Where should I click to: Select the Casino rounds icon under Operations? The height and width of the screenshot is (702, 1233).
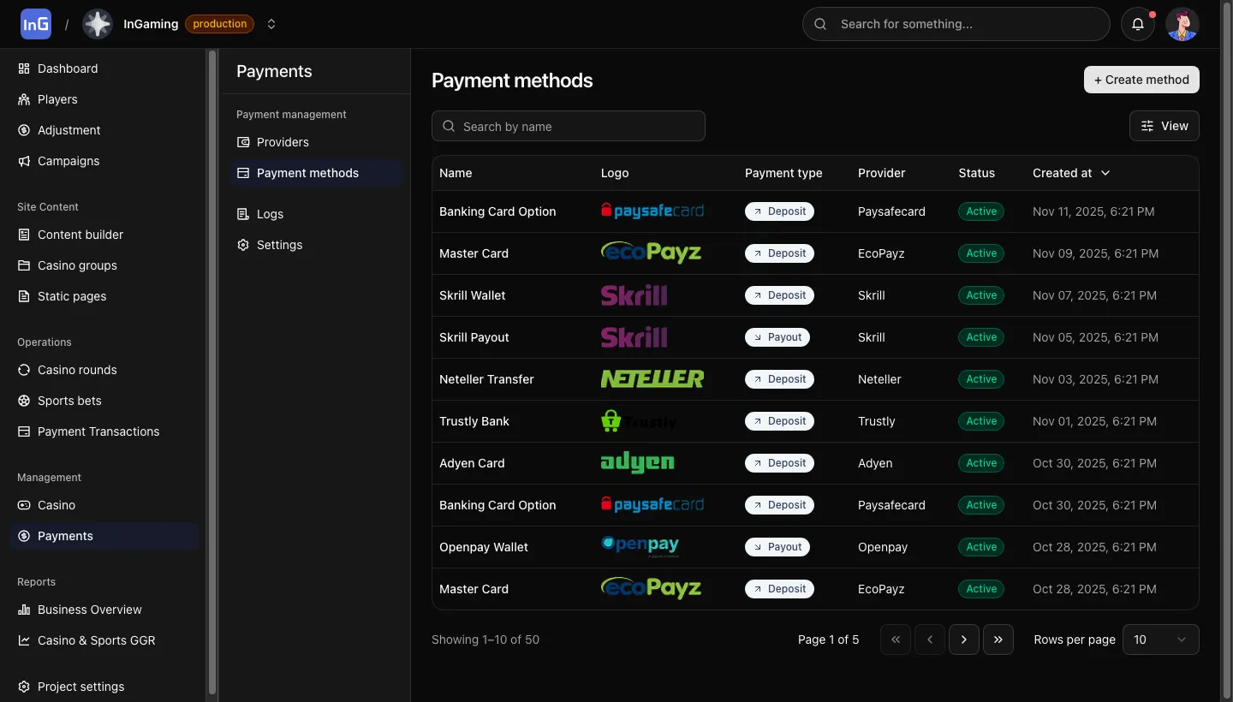coord(24,370)
